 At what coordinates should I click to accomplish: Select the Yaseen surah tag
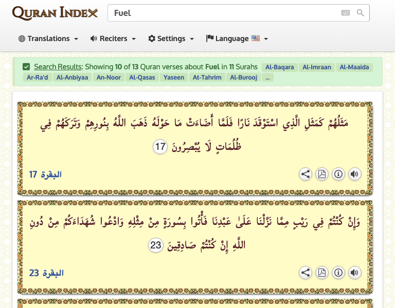click(173, 78)
